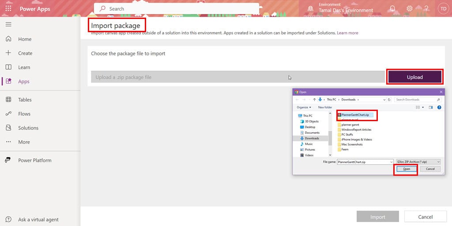Click the navigation pane scroll down arrow
452x226 pixels.
330,155
